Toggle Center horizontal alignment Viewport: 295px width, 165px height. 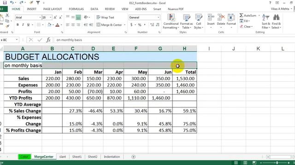(x=73, y=25)
